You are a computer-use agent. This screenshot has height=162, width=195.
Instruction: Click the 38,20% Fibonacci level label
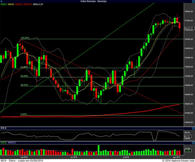pyautogui.click(x=24, y=85)
